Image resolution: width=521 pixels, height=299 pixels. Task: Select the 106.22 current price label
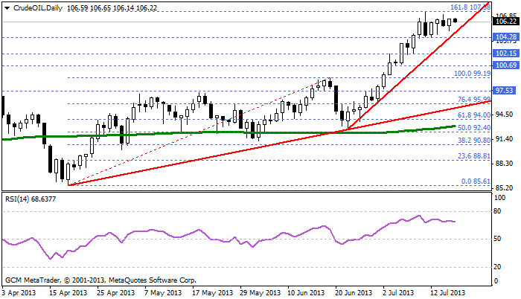coord(506,22)
